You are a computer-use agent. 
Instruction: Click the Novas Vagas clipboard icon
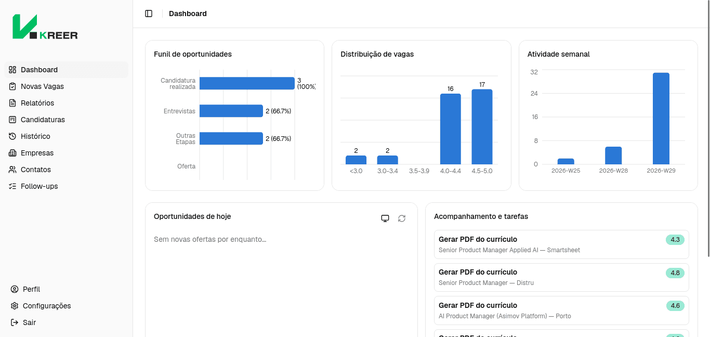12,86
